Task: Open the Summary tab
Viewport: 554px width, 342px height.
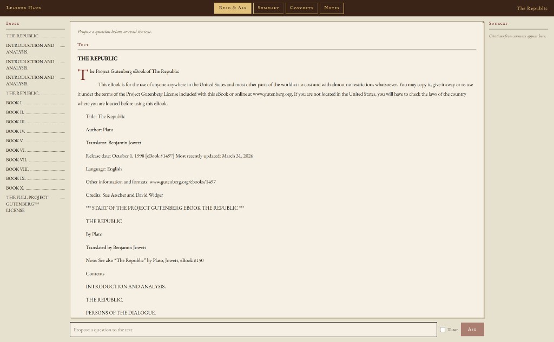Action: click(268, 8)
